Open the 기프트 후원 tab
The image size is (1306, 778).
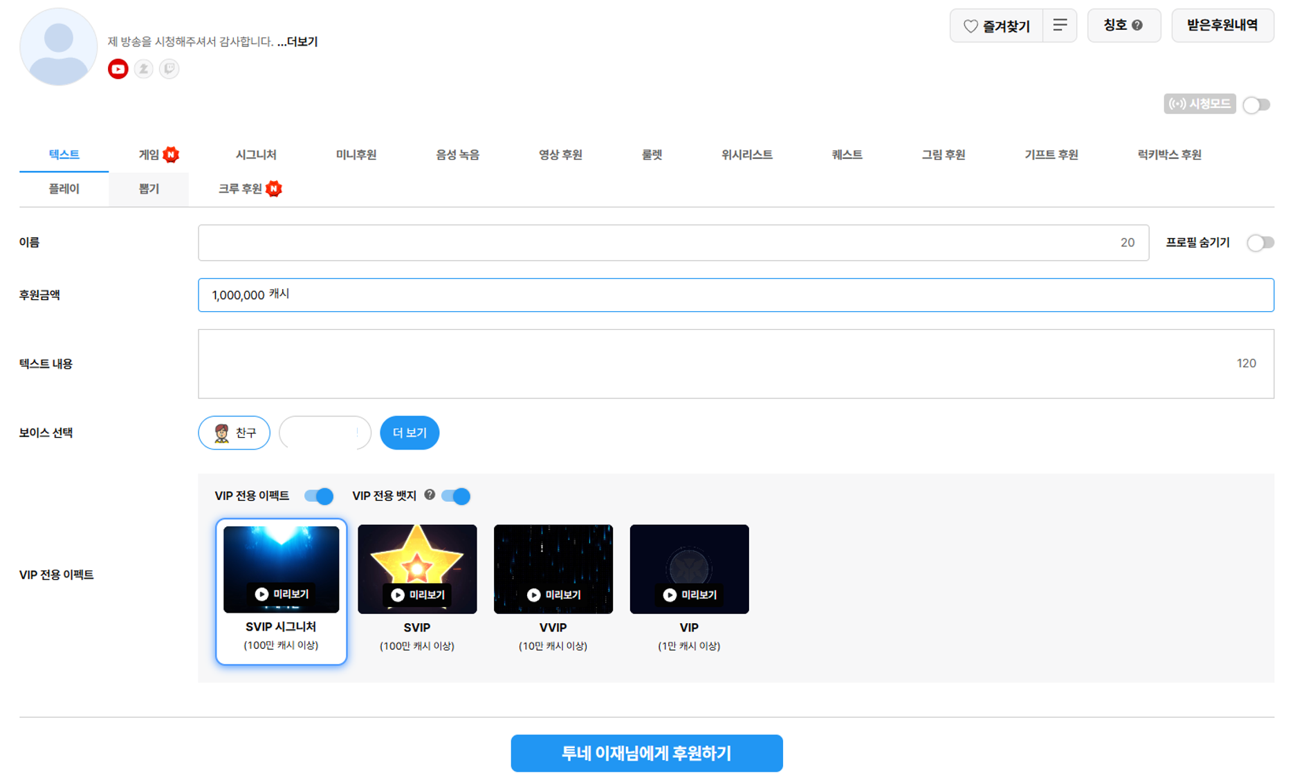(x=1051, y=154)
